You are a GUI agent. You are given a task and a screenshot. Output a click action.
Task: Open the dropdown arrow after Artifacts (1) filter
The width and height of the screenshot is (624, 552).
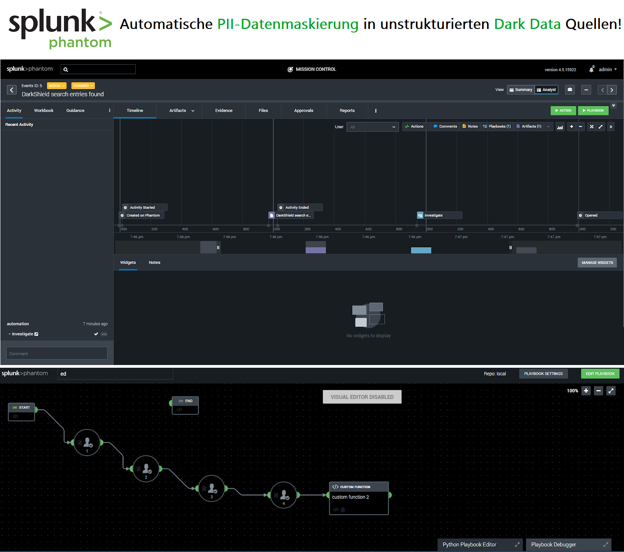pos(548,126)
